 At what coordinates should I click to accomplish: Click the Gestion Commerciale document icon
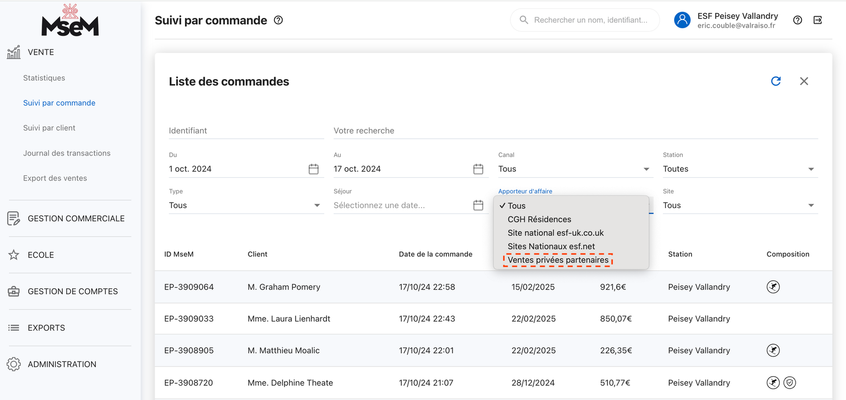pyautogui.click(x=14, y=218)
